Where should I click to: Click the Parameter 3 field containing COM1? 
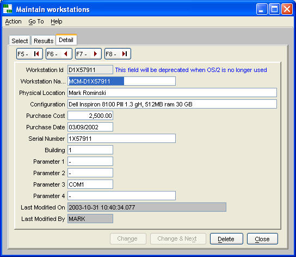click(90, 184)
